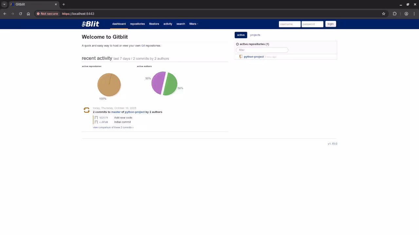Viewport: 419px width, 235px height.
Task: Go to the filestore page
Action: coord(154,24)
